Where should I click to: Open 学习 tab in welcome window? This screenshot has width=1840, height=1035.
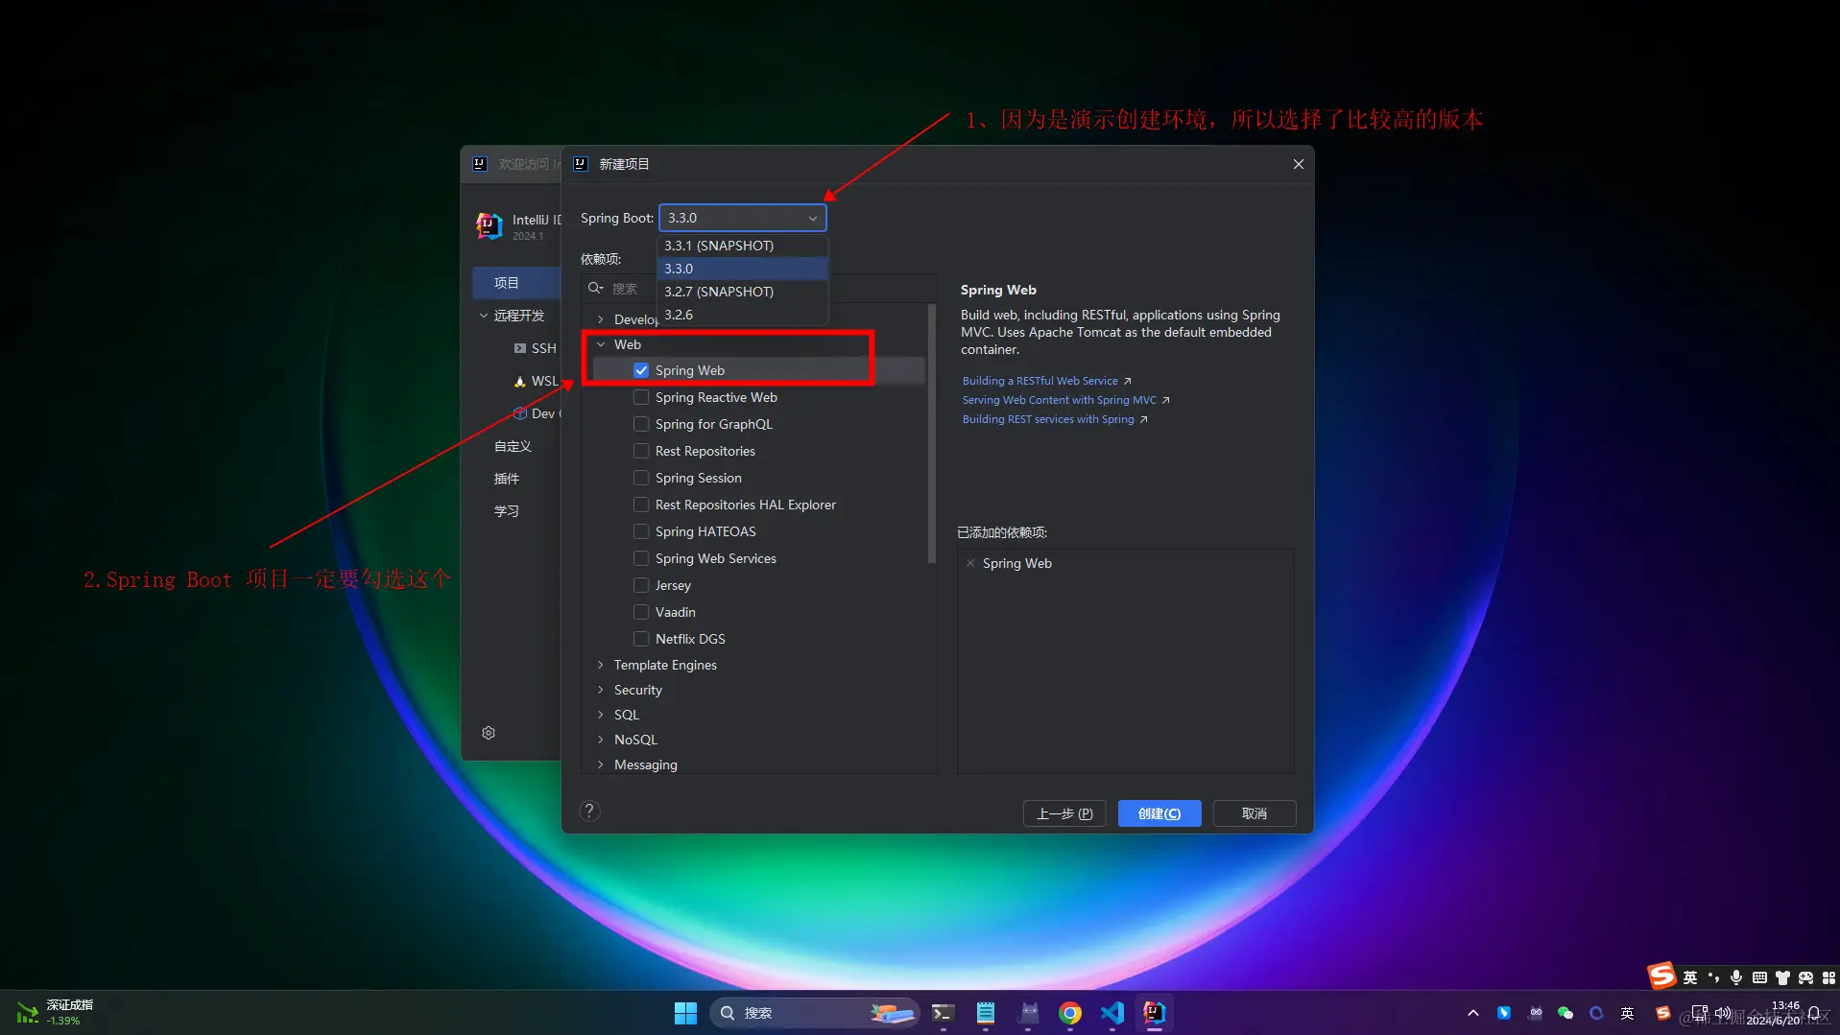(507, 511)
